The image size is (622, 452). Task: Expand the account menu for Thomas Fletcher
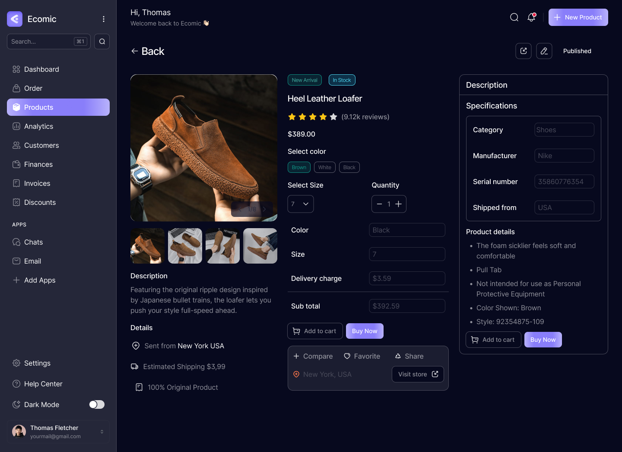[102, 432]
